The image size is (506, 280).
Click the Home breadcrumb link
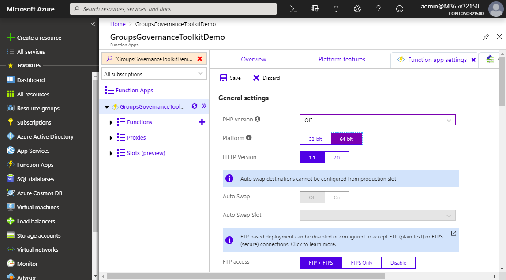(x=118, y=24)
